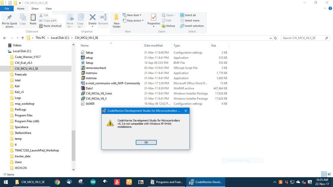Image resolution: width=333 pixels, height=187 pixels.
Task: Click Select none
Action: pos(190,21)
